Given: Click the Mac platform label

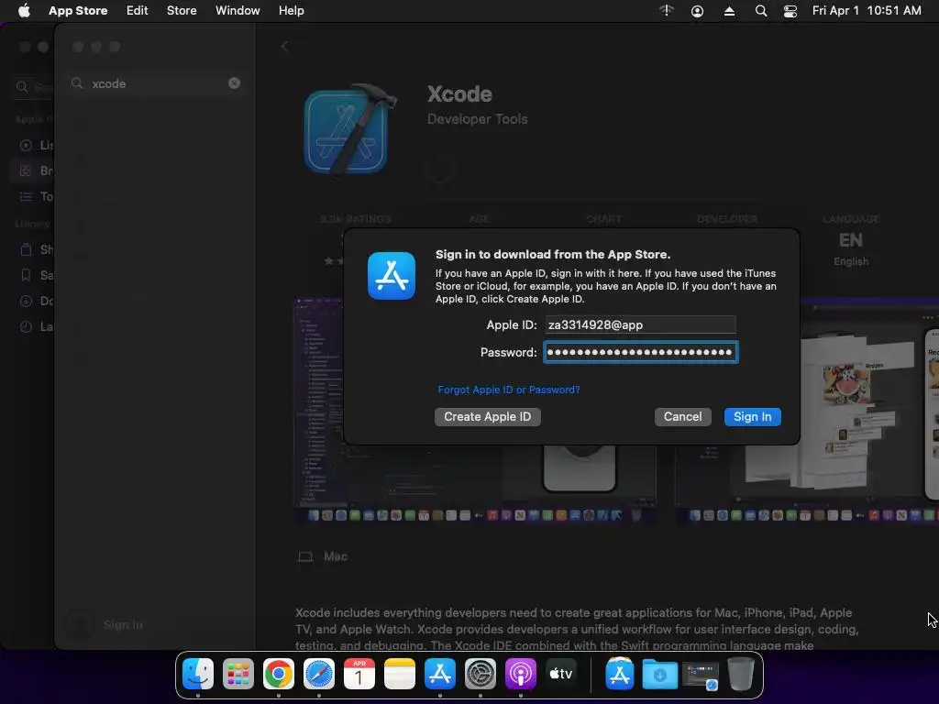Looking at the screenshot, I should 336,556.
